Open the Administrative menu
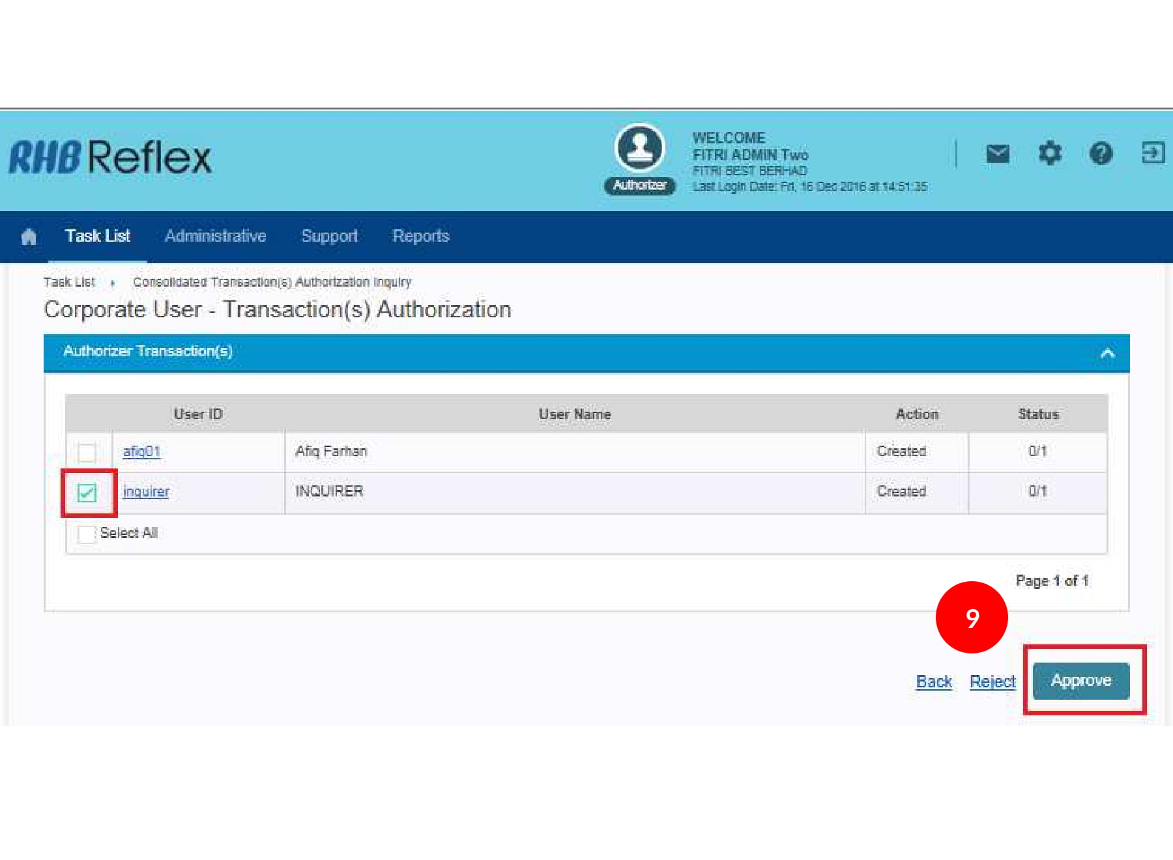The width and height of the screenshot is (1173, 860). pos(215,236)
